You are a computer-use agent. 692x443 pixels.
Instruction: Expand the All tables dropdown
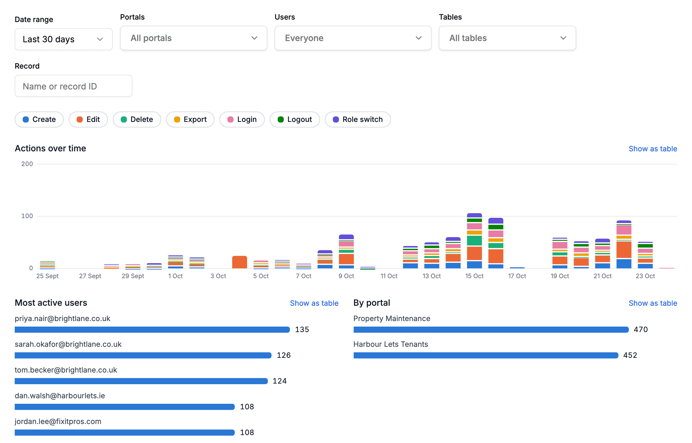507,38
